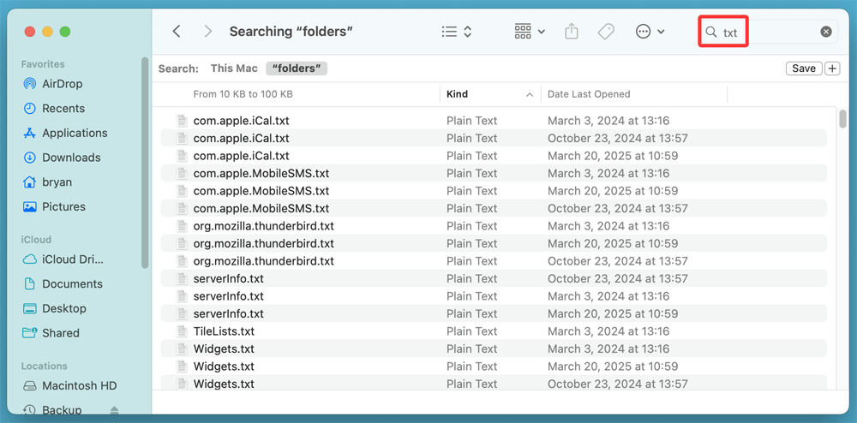Open the Group By grid dropdown

530,32
